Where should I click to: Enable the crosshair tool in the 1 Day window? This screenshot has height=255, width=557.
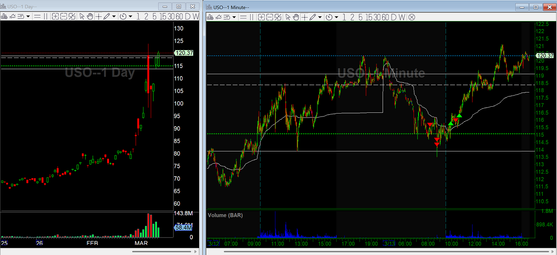coord(98,16)
